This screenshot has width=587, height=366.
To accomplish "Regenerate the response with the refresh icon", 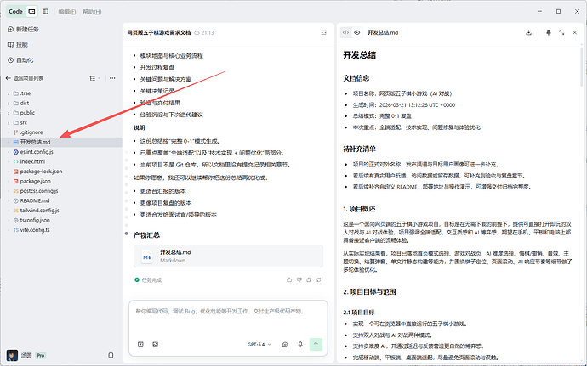I will 318,279.
